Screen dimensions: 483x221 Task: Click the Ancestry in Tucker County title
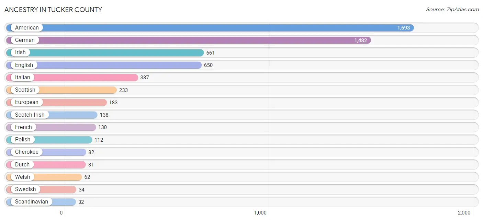[53, 10]
